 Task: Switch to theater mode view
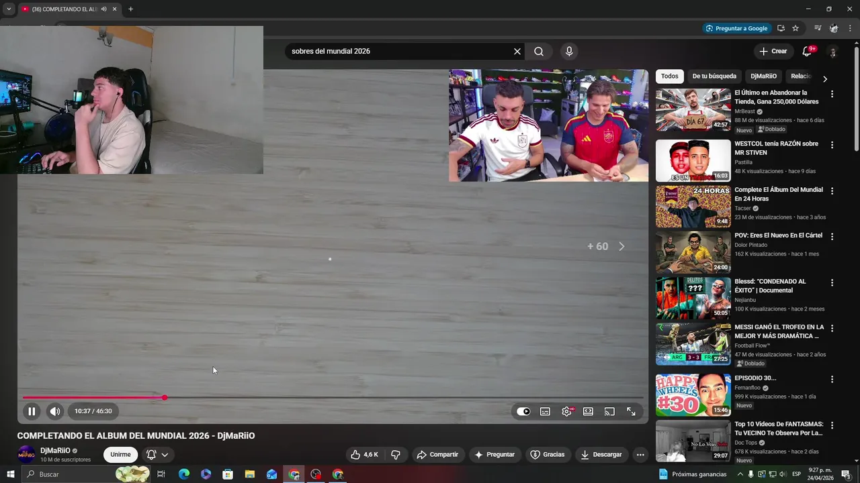[588, 412]
